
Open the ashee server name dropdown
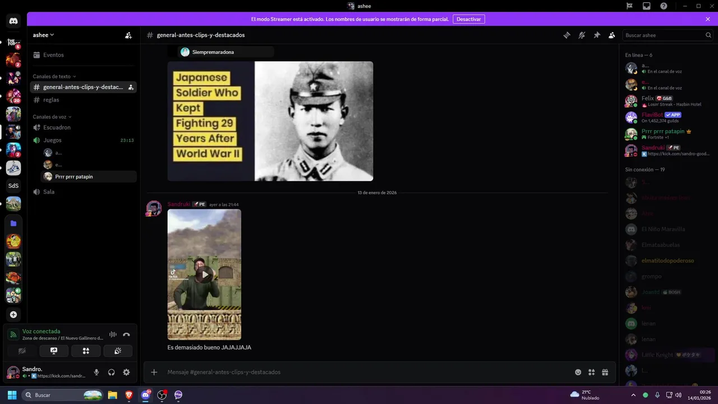pyautogui.click(x=43, y=35)
